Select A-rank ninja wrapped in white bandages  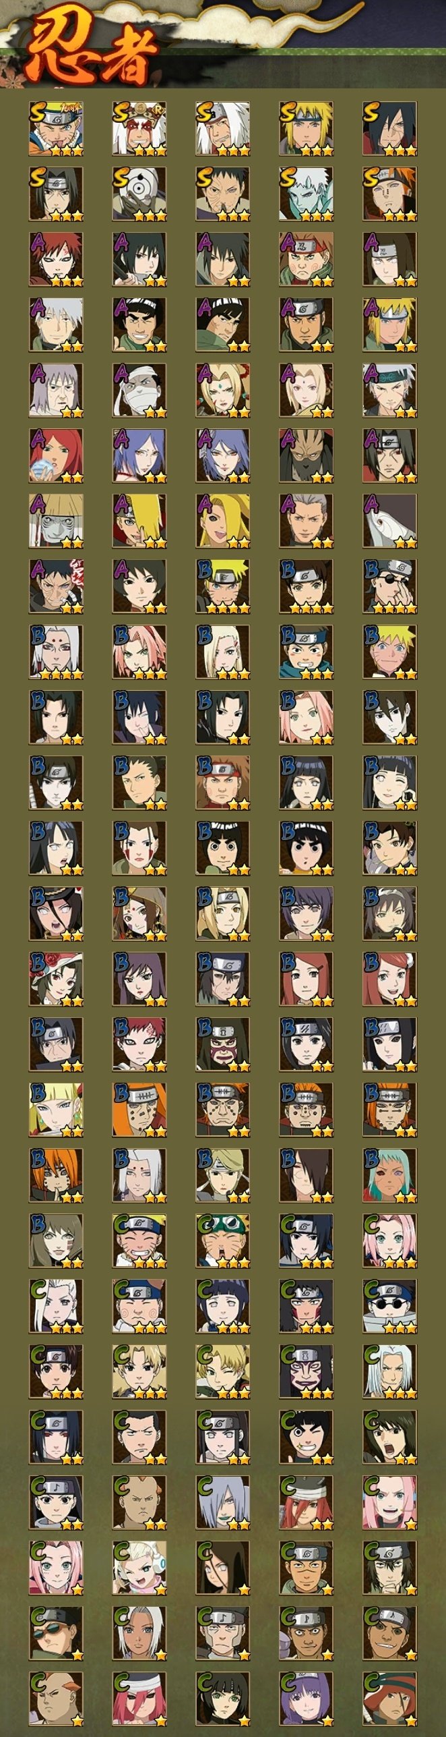click(139, 391)
